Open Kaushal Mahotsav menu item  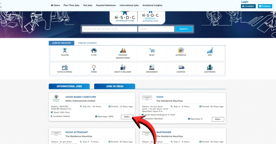click(106, 5)
